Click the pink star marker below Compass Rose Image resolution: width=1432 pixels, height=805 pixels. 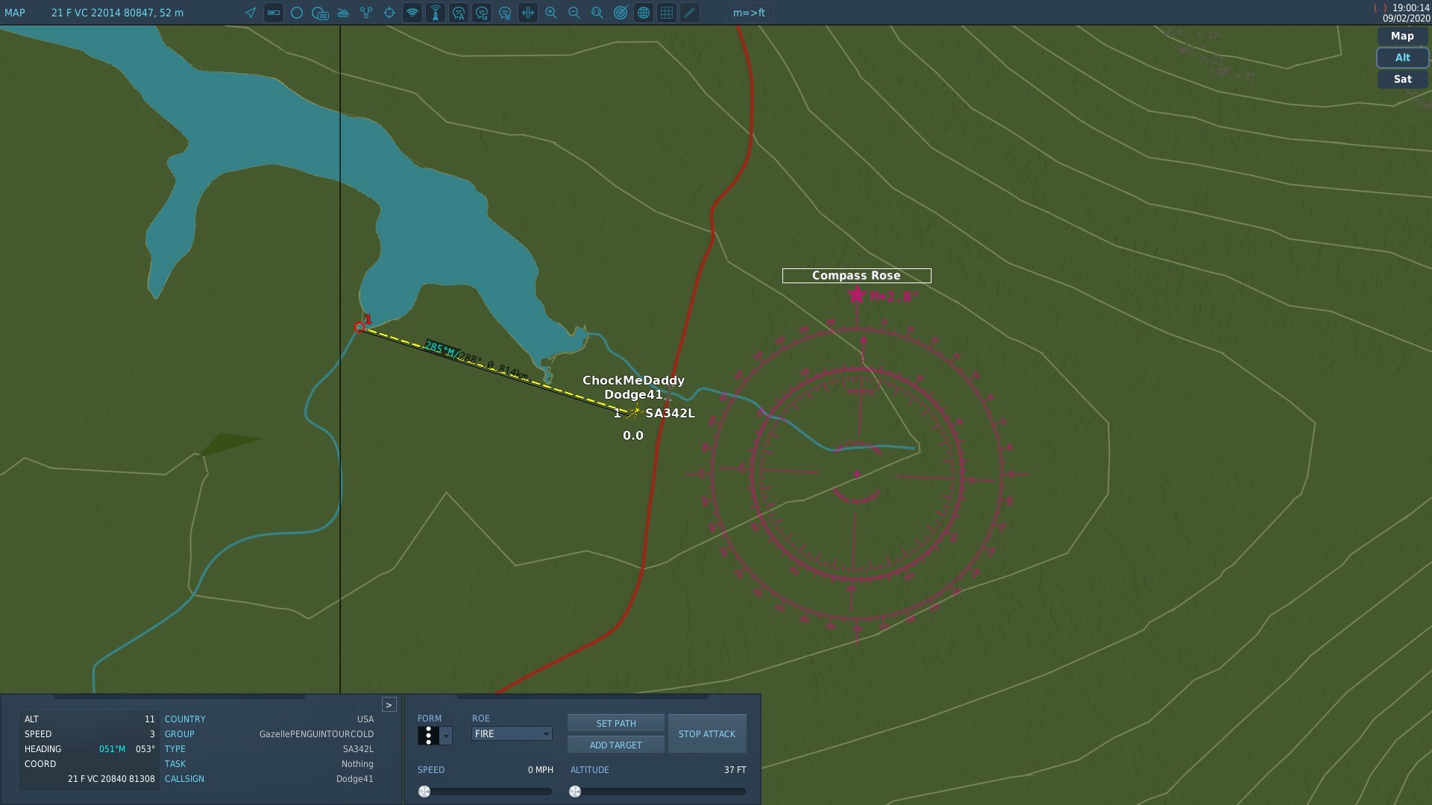pyautogui.click(x=856, y=296)
